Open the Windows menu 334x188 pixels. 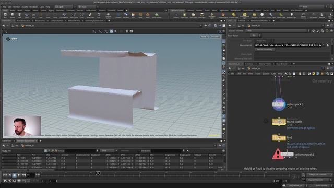pos(33,7)
